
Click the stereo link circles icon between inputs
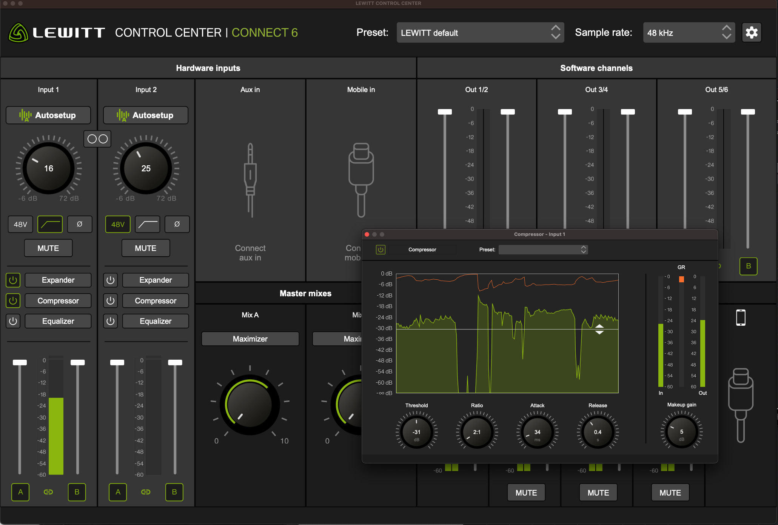click(x=97, y=139)
